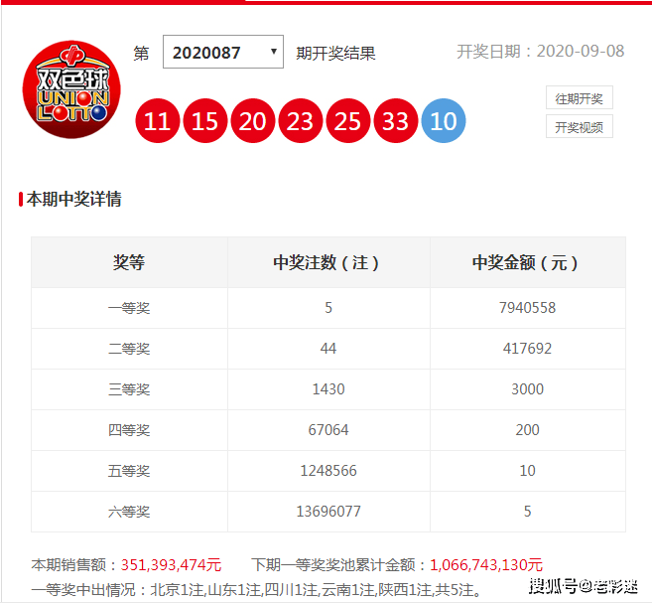Click fifth prize winner count 1248566

coord(328,471)
